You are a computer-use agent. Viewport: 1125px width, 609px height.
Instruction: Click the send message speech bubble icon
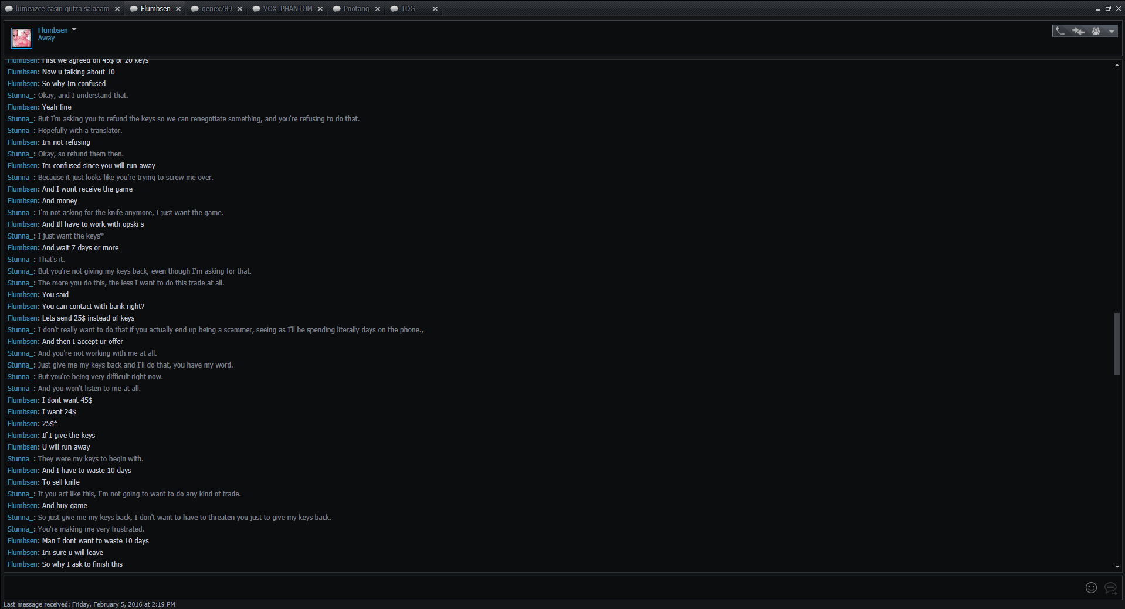click(x=1110, y=587)
